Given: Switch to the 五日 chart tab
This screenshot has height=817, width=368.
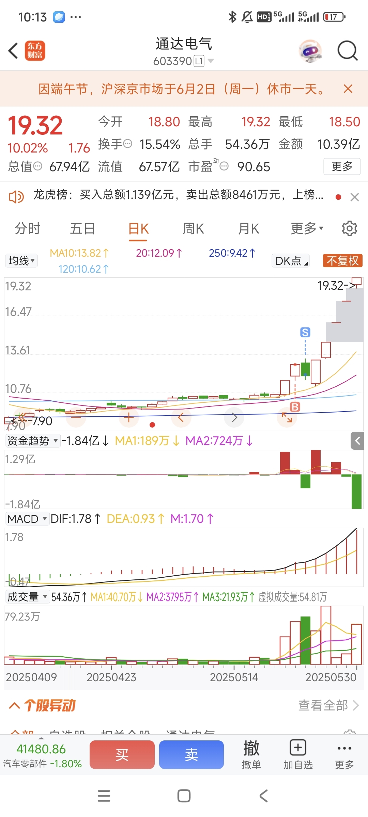Looking at the screenshot, I should click(82, 229).
